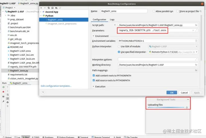Screen dimensions: 206x138
Task: Select Use specified interpreter radio
Action: [x=119, y=52]
